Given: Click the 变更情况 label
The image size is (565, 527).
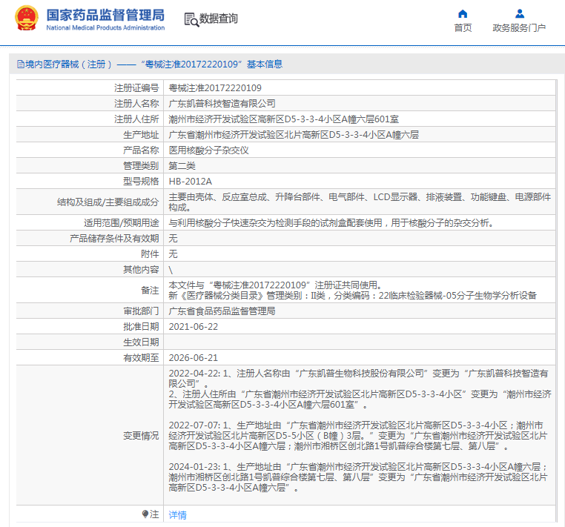Looking at the screenshot, I should pos(141,436).
